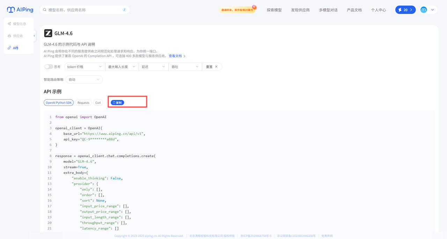Select the OpenAI Python SDK tab
447x239 pixels.
(59, 102)
